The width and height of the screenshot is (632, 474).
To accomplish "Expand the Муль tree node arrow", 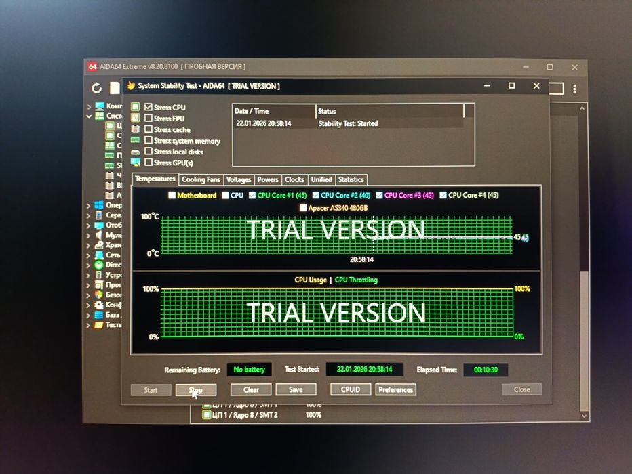I will (x=89, y=236).
